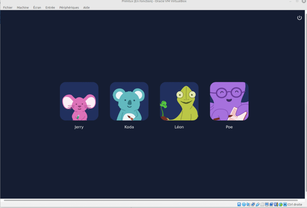The width and height of the screenshot is (307, 208).
Task: Click the optical disc status icon
Action: point(244,204)
